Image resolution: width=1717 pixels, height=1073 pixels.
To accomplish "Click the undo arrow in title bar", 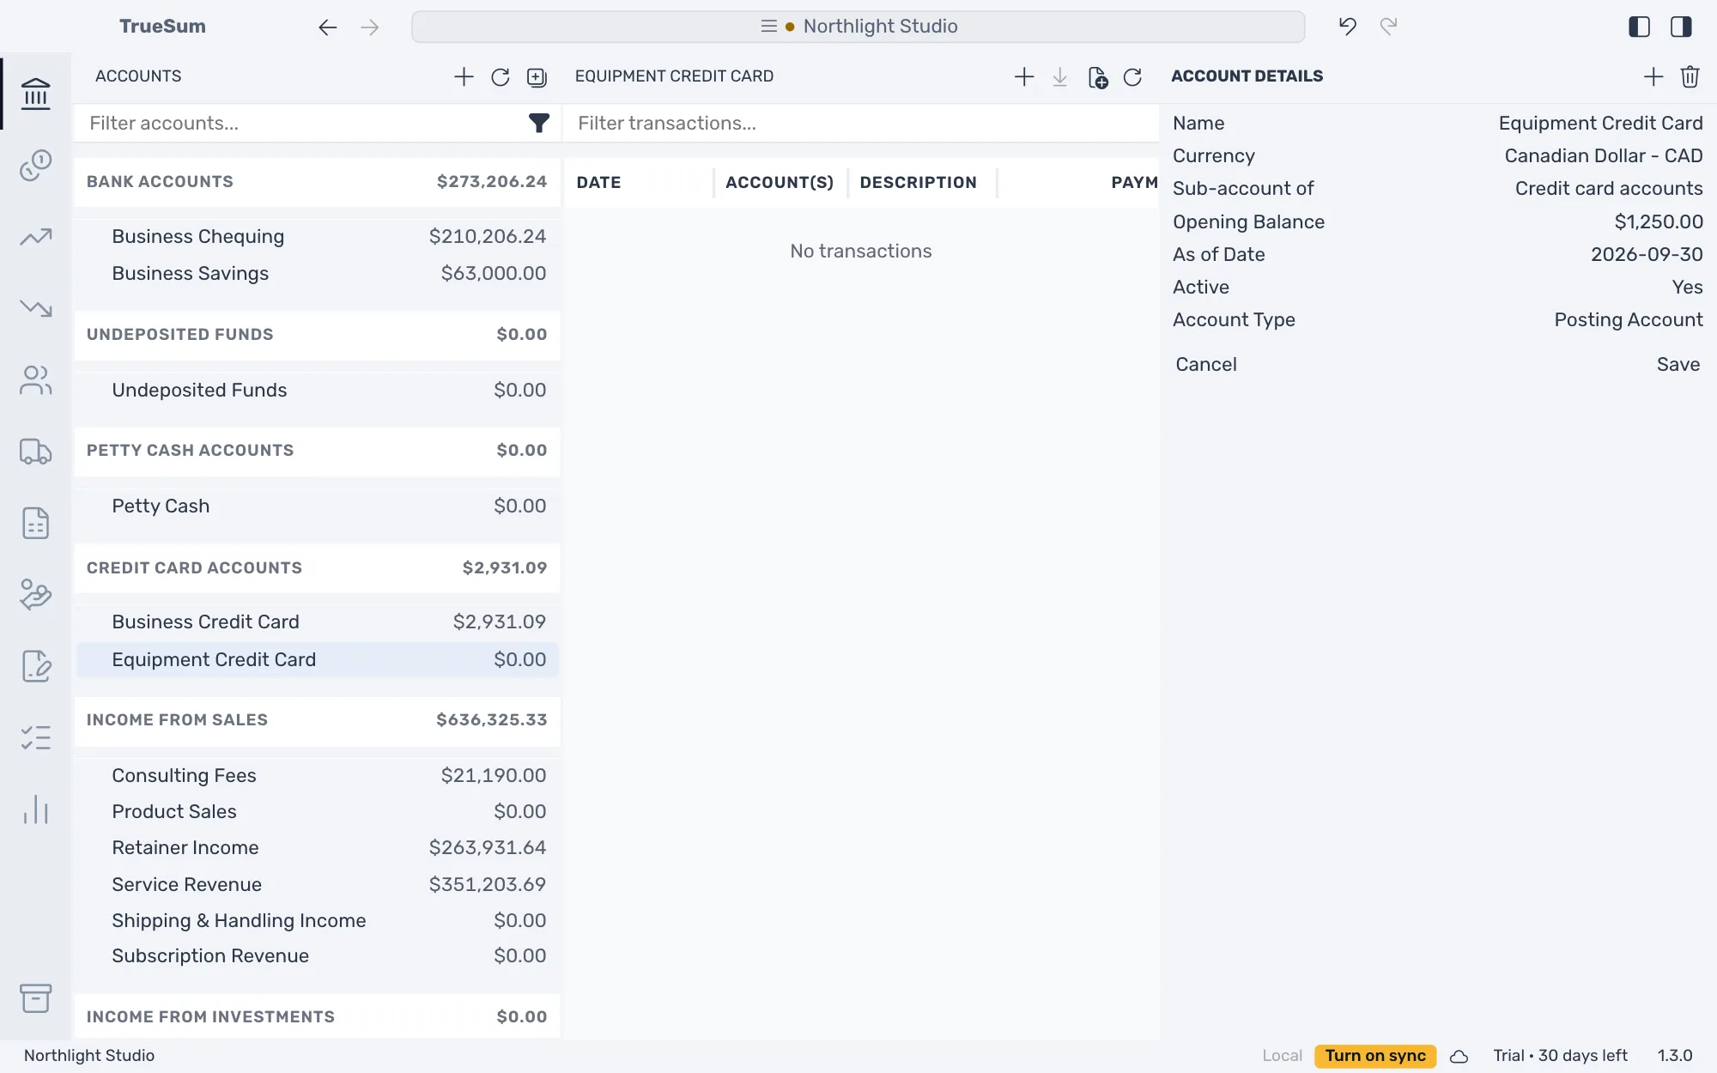I will click(x=1348, y=27).
